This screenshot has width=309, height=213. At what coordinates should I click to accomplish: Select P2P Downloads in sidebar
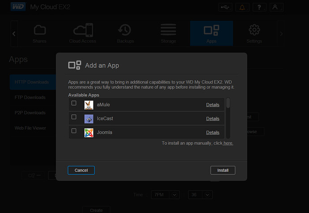click(x=33, y=113)
